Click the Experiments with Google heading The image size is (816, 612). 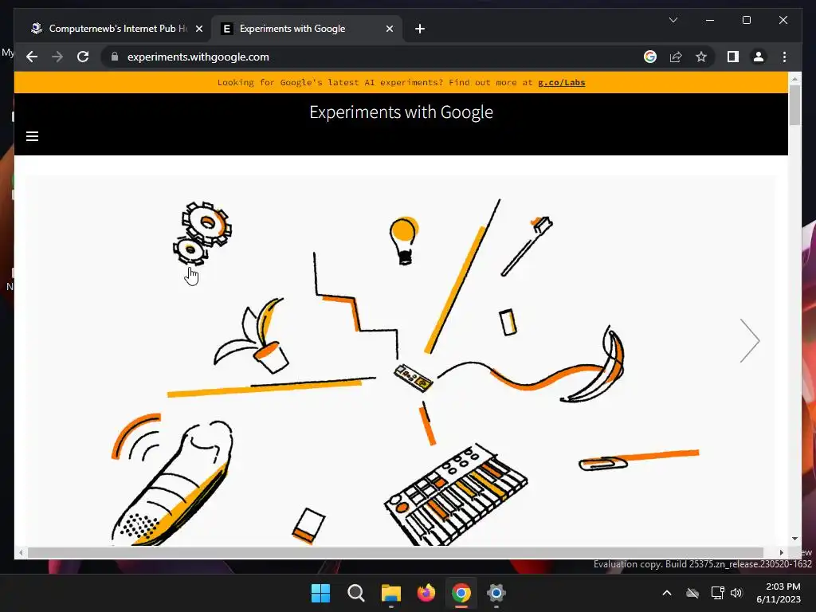(x=401, y=112)
